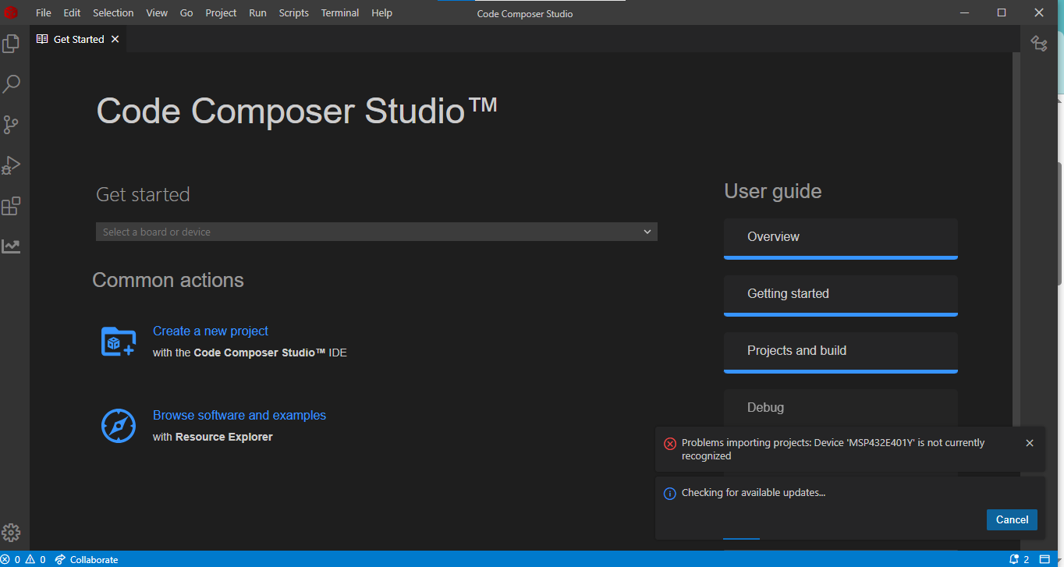Open the Debug user guide
Viewport: 1064px width, 567px height.
click(x=841, y=407)
